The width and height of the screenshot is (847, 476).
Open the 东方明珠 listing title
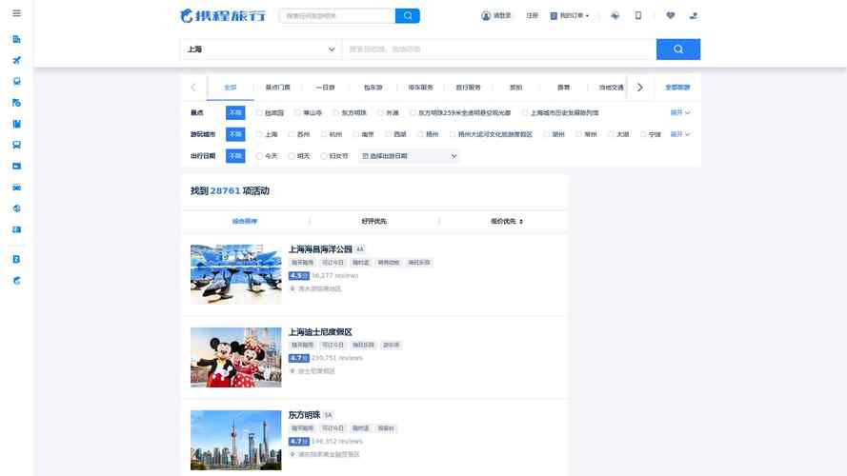tap(304, 415)
